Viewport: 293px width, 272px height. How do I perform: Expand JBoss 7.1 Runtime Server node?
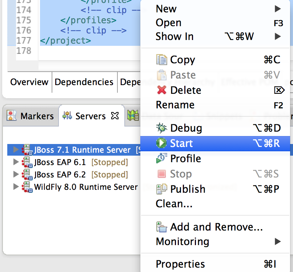point(16,149)
